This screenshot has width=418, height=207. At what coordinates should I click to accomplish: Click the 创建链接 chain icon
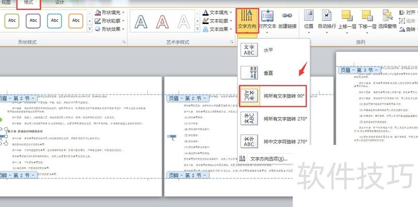pyautogui.click(x=287, y=16)
